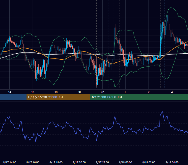Click the 18 hour axis label
188x165 pixels.
click(x=56, y=92)
